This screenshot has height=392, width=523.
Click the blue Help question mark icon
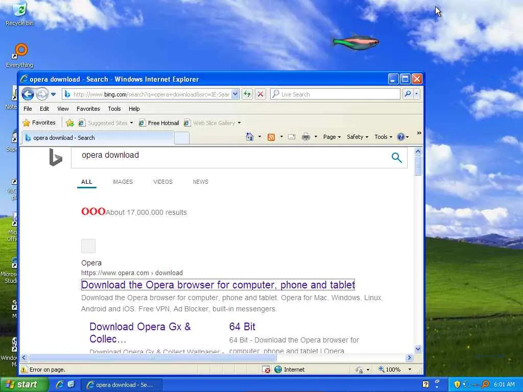(x=400, y=137)
